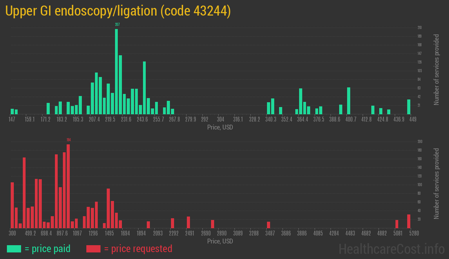Screen dimensions: 449x259
Task: Select the rightmost green bar near 449
Action: [409, 107]
